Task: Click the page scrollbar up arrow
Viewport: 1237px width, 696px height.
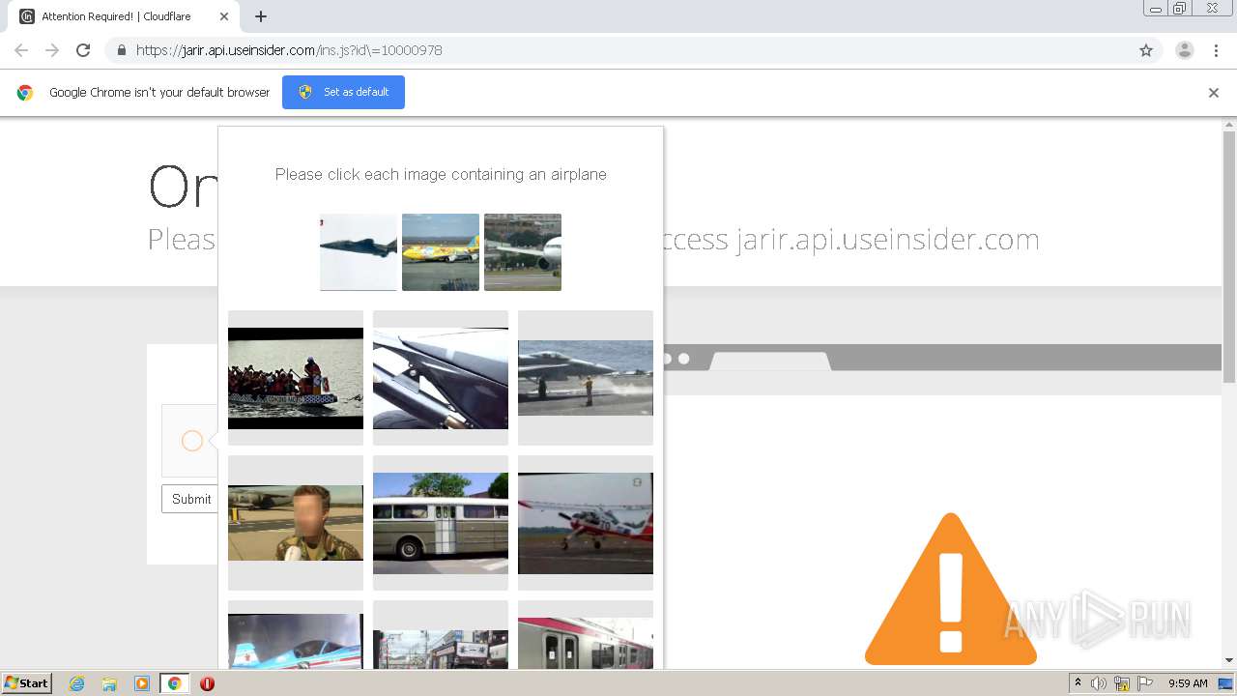Action: coord(1229,125)
